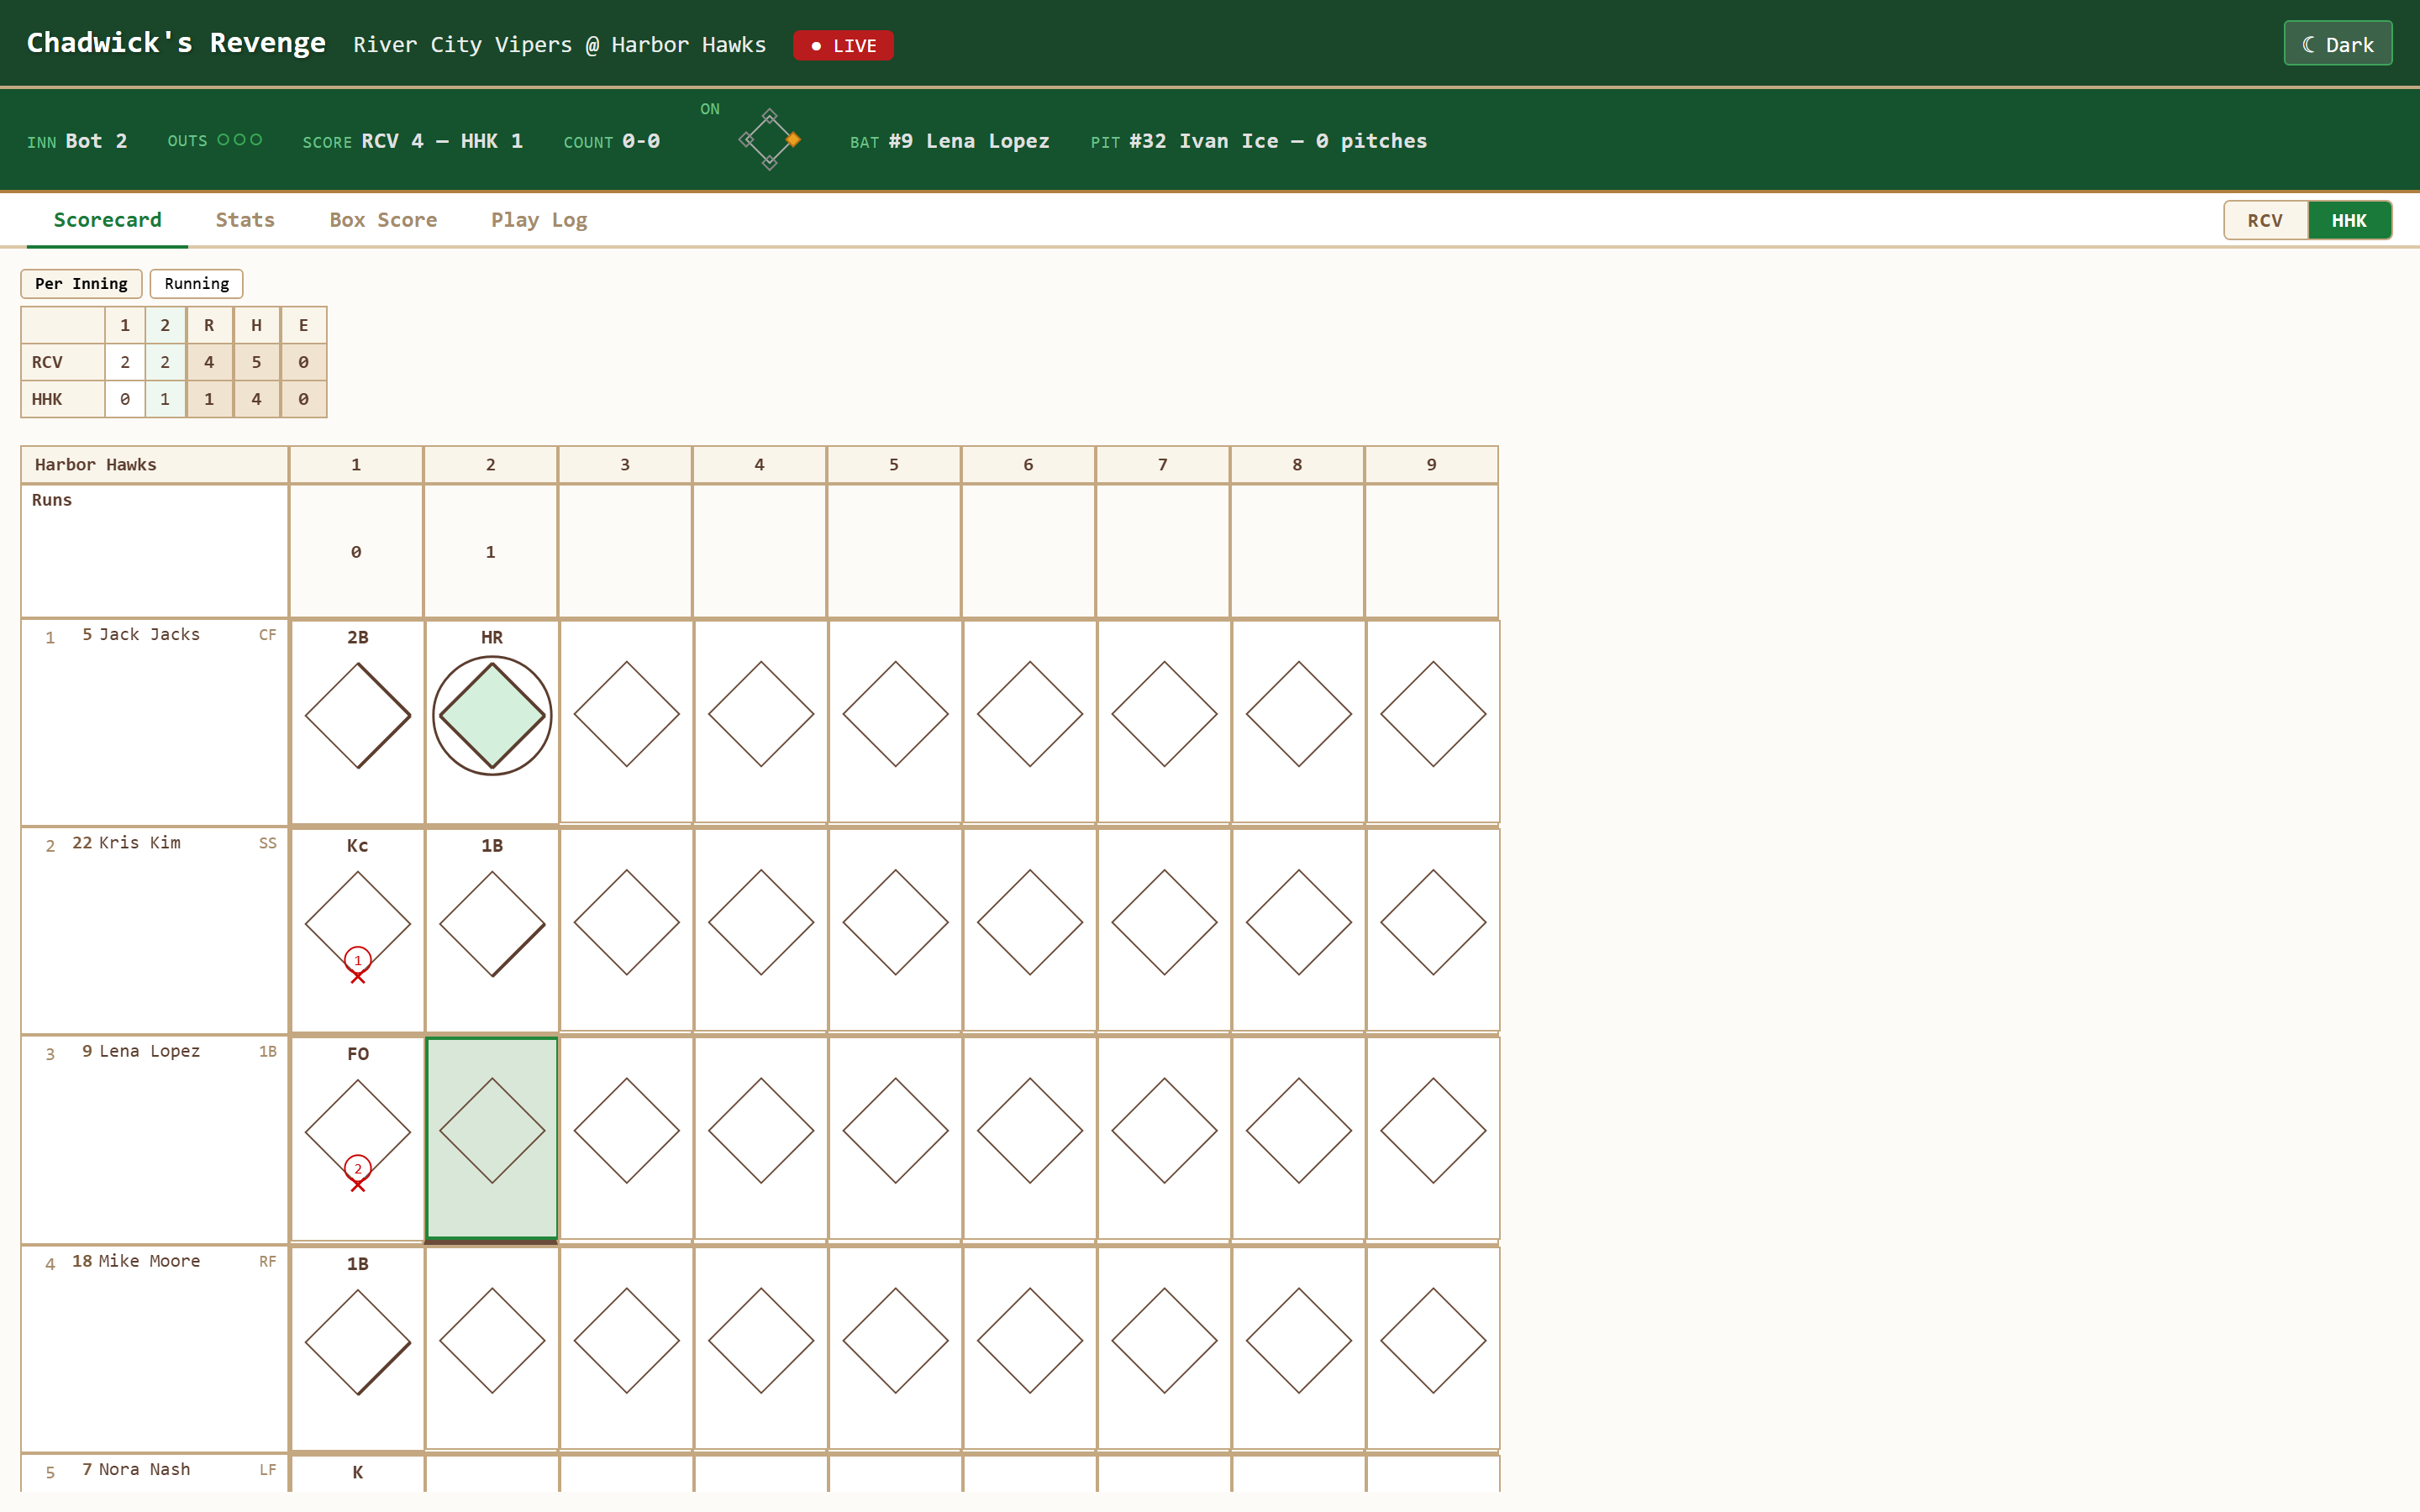Click the Harbor Hawks table header
Viewport: 2420px width, 1512px height.
pos(155,465)
